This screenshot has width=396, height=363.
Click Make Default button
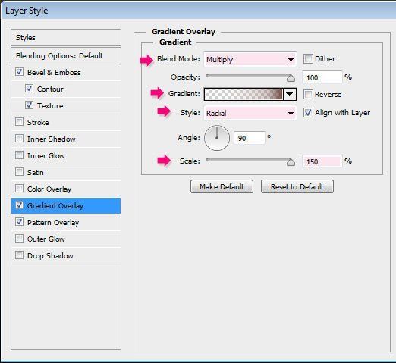point(222,186)
